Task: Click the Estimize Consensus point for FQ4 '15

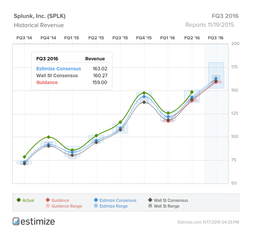Action: (x=144, y=97)
